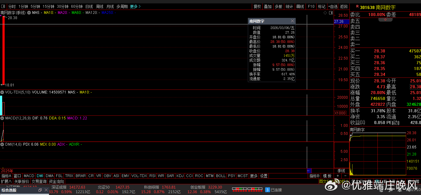Select the BOLL indicator tab
The width and height of the screenshot is (421, 195).
click(x=221, y=176)
